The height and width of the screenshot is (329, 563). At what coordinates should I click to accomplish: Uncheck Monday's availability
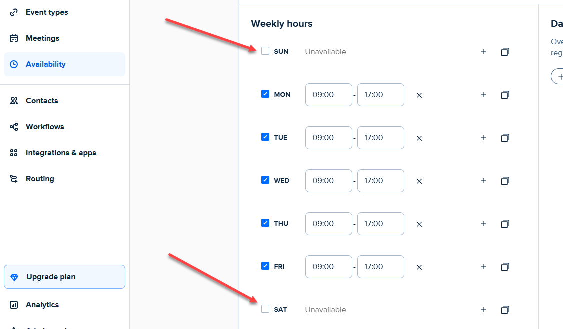point(265,94)
